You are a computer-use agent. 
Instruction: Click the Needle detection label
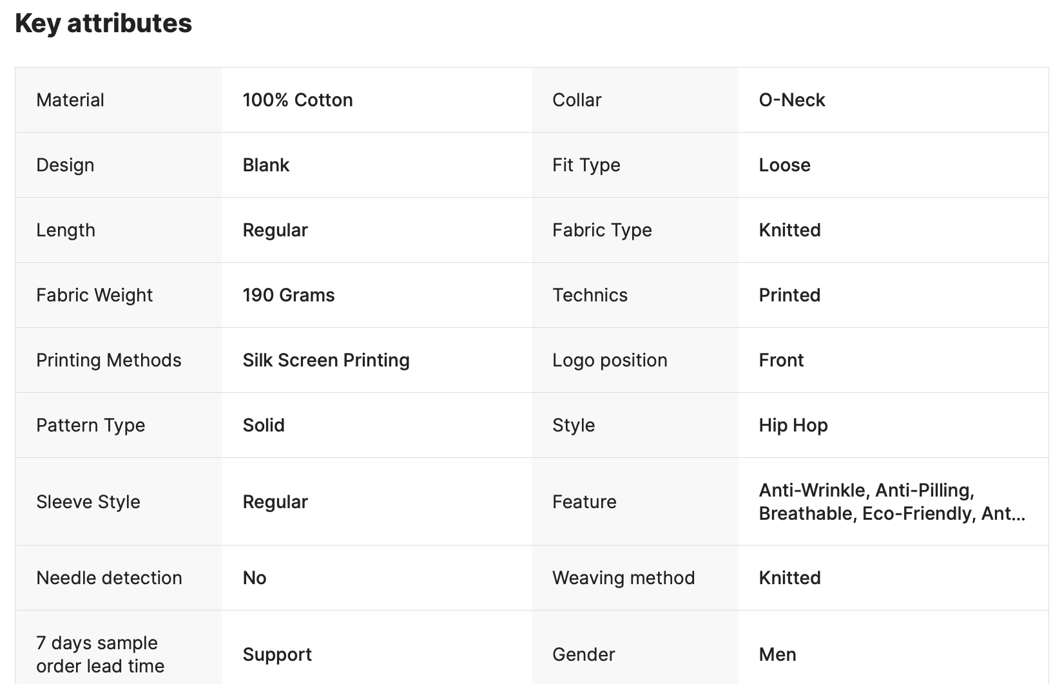point(109,578)
